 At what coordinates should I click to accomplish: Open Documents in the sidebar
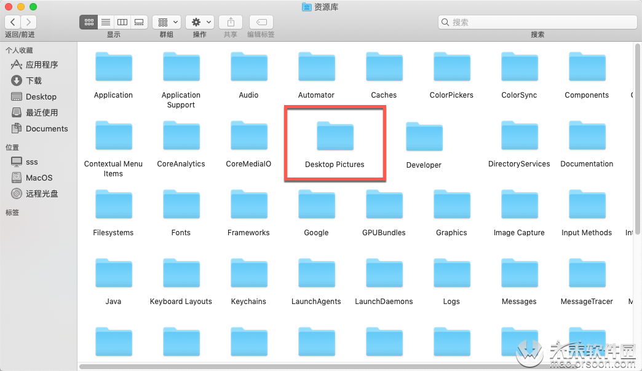tap(39, 128)
